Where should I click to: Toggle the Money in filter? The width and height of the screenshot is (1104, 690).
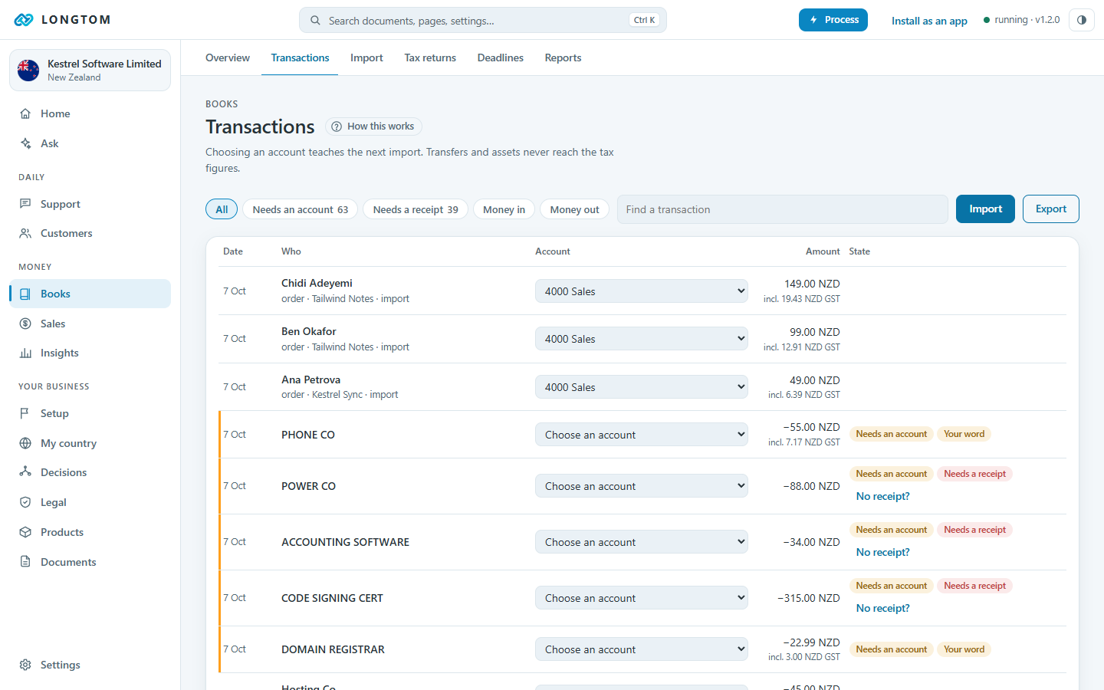[504, 209]
